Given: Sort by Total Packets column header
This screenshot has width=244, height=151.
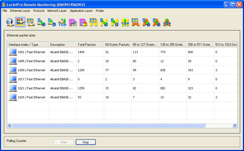Looking at the screenshot, I should tap(90, 45).
